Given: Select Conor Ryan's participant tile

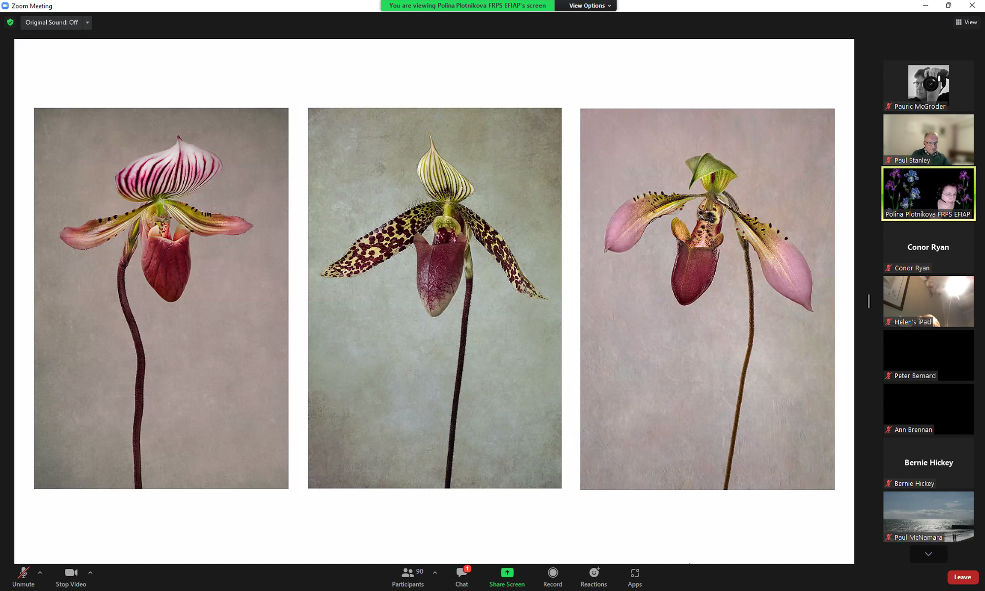Looking at the screenshot, I should (928, 248).
